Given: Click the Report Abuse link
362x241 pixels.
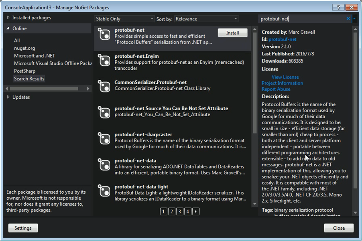Looking at the screenshot, I should [276, 89].
